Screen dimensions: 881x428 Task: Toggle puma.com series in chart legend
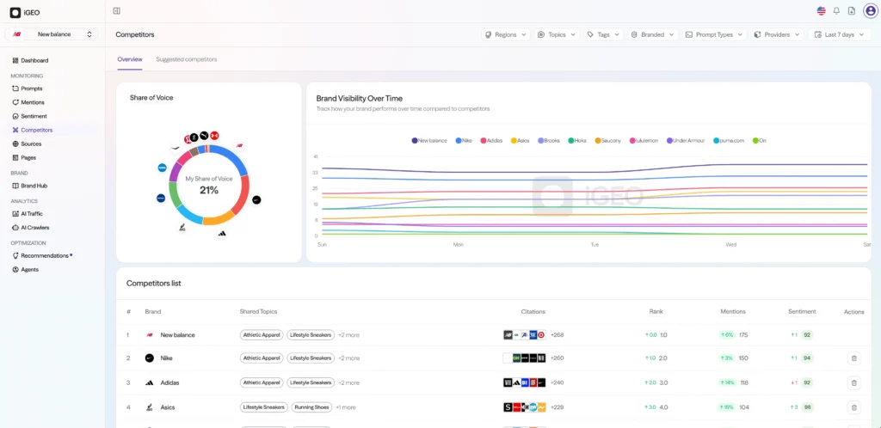coord(729,141)
